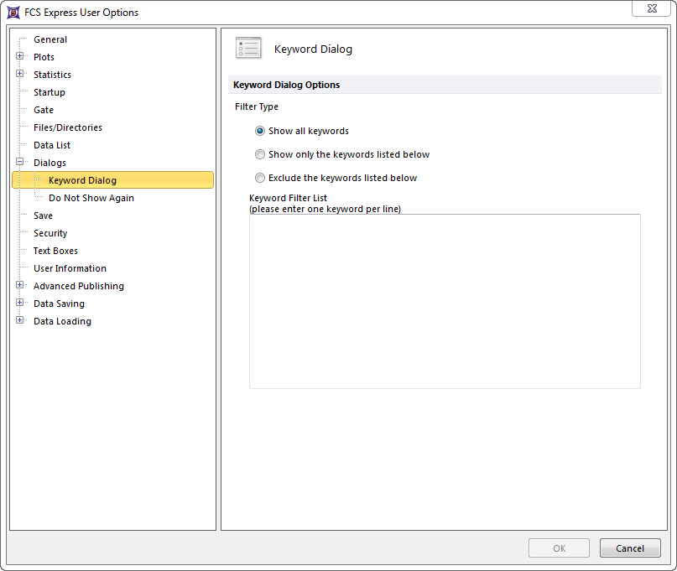This screenshot has height=571, width=677.
Task: Open User Information in the tree
Action: 70,268
